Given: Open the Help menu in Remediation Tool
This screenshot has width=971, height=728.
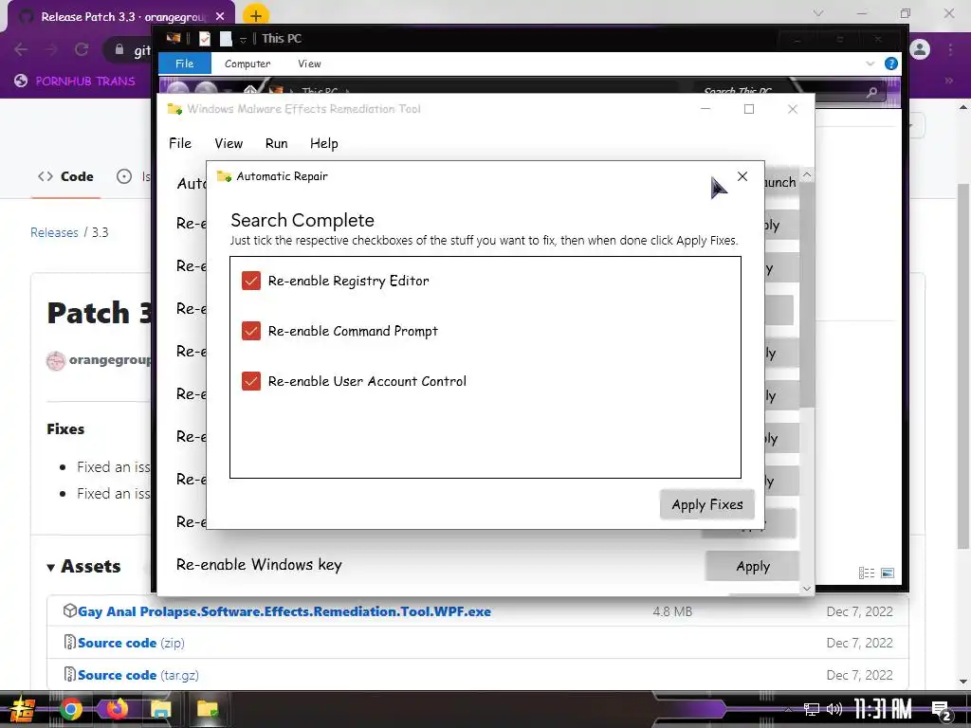Looking at the screenshot, I should (x=324, y=143).
